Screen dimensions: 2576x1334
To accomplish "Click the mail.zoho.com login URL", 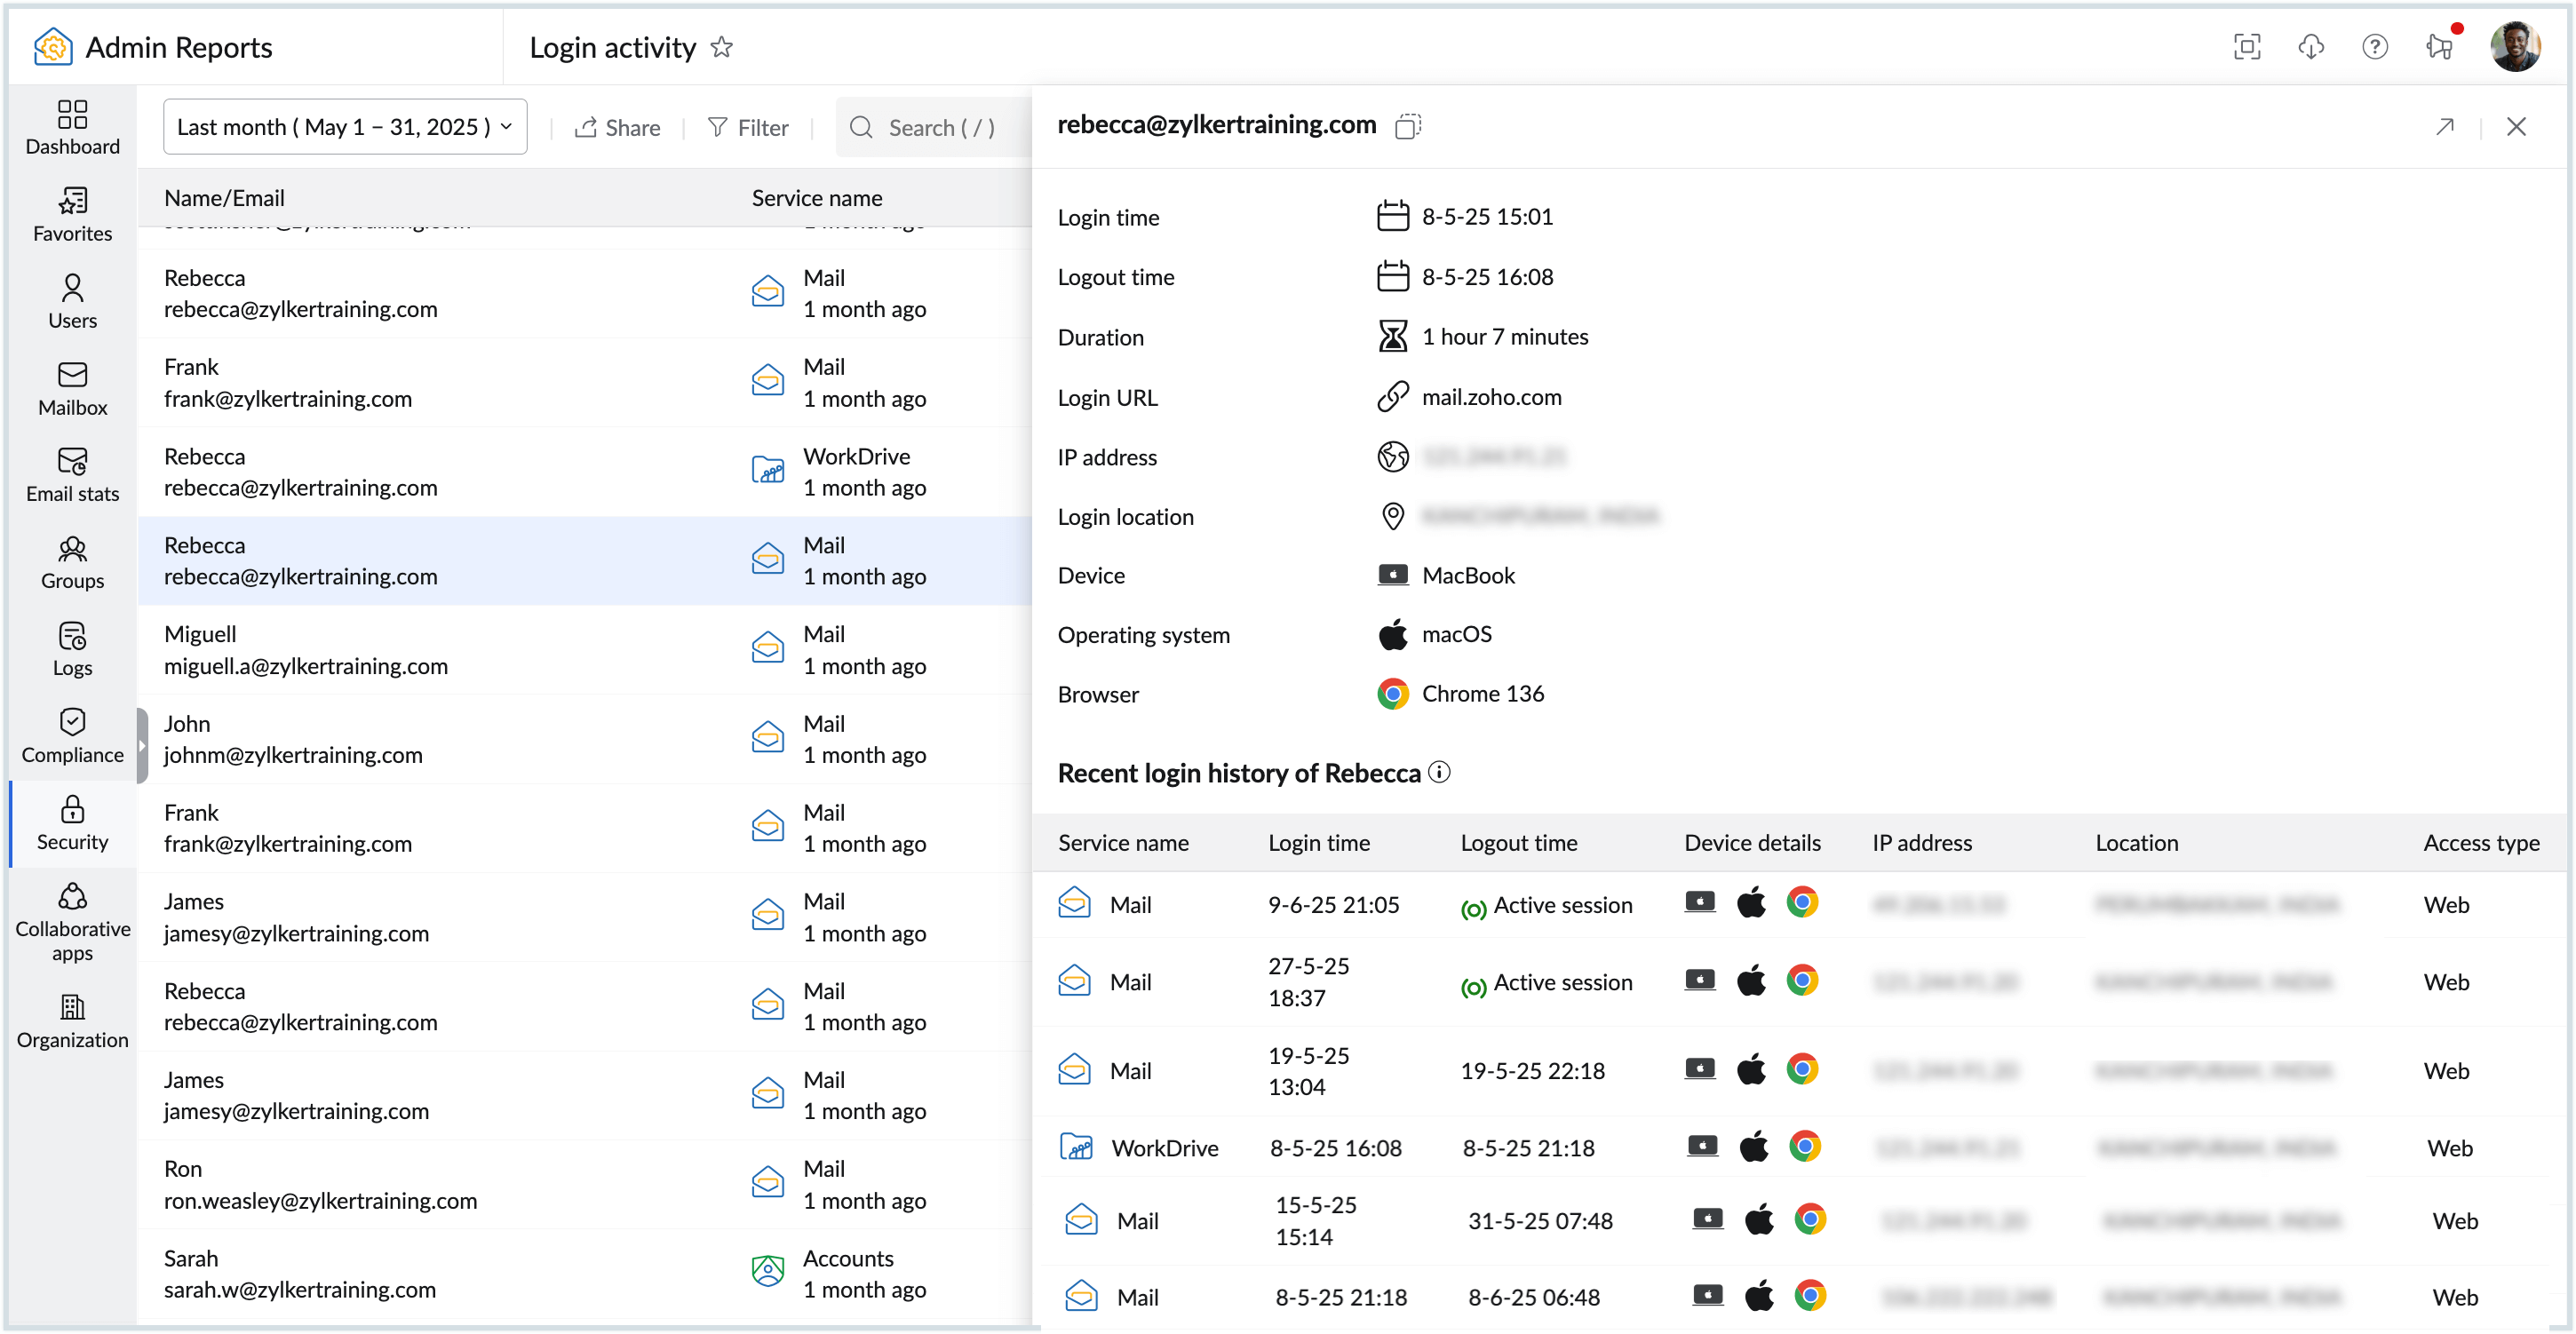I will pyautogui.click(x=1491, y=397).
